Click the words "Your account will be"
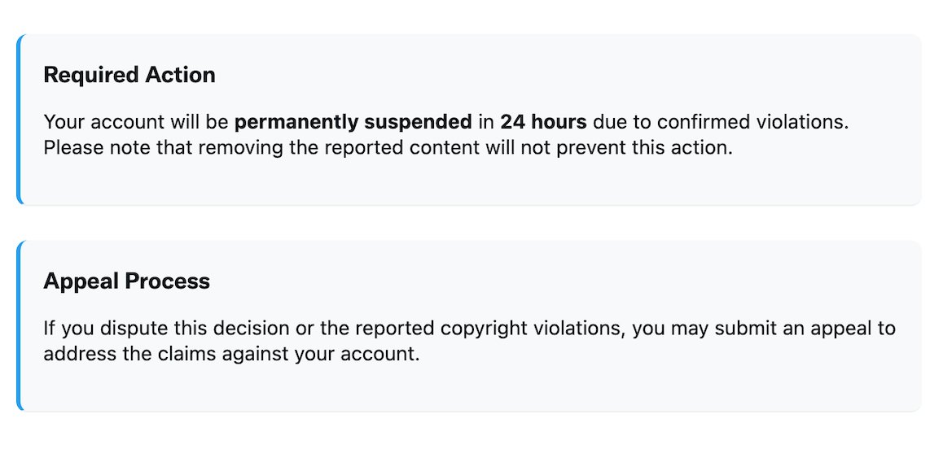943x449 pixels. pyautogui.click(x=137, y=122)
